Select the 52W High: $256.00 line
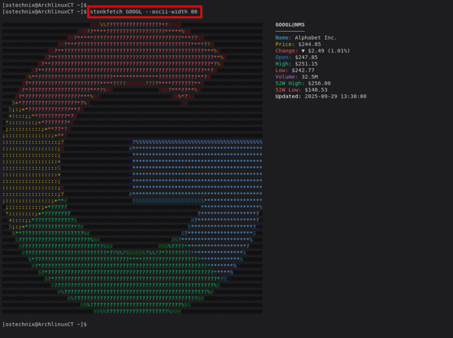The height and width of the screenshot is (338, 453). pos(303,83)
